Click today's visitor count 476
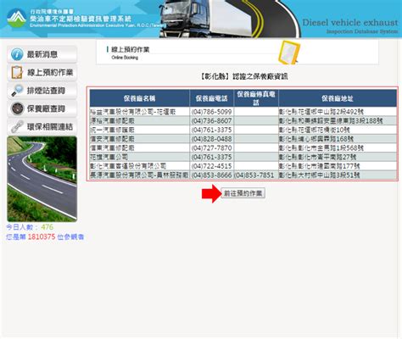Screen dimensions: 402x339 47,227
